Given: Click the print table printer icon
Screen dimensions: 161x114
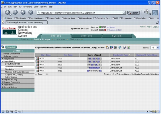Looking at the screenshot, I should click(x=124, y=47).
